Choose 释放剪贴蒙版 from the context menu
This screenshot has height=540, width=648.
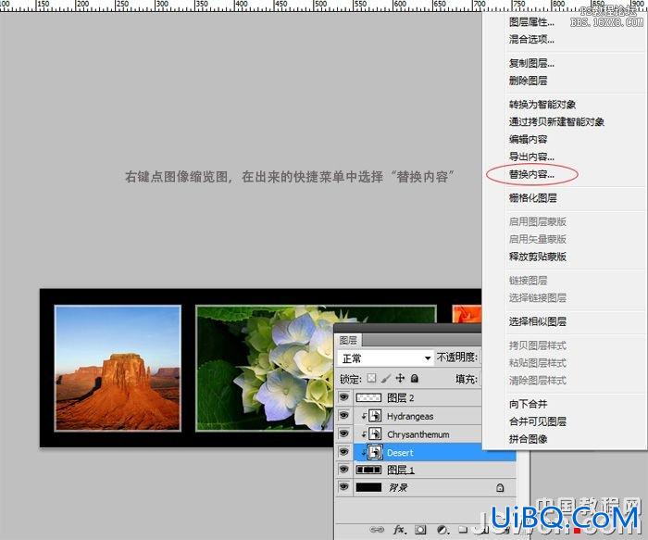click(x=538, y=257)
